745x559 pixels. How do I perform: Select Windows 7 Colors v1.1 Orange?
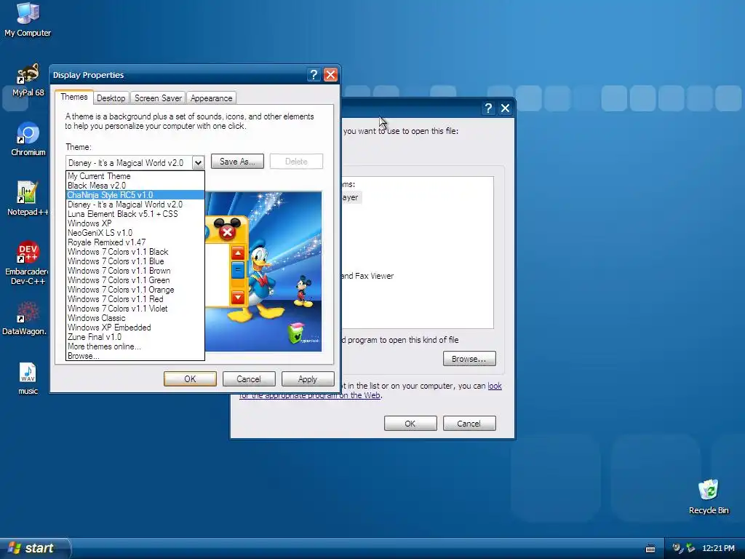135,290
